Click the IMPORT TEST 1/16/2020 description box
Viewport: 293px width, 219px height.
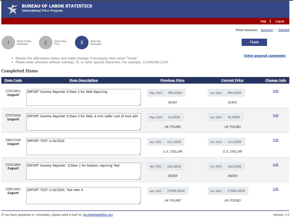(x=83, y=147)
